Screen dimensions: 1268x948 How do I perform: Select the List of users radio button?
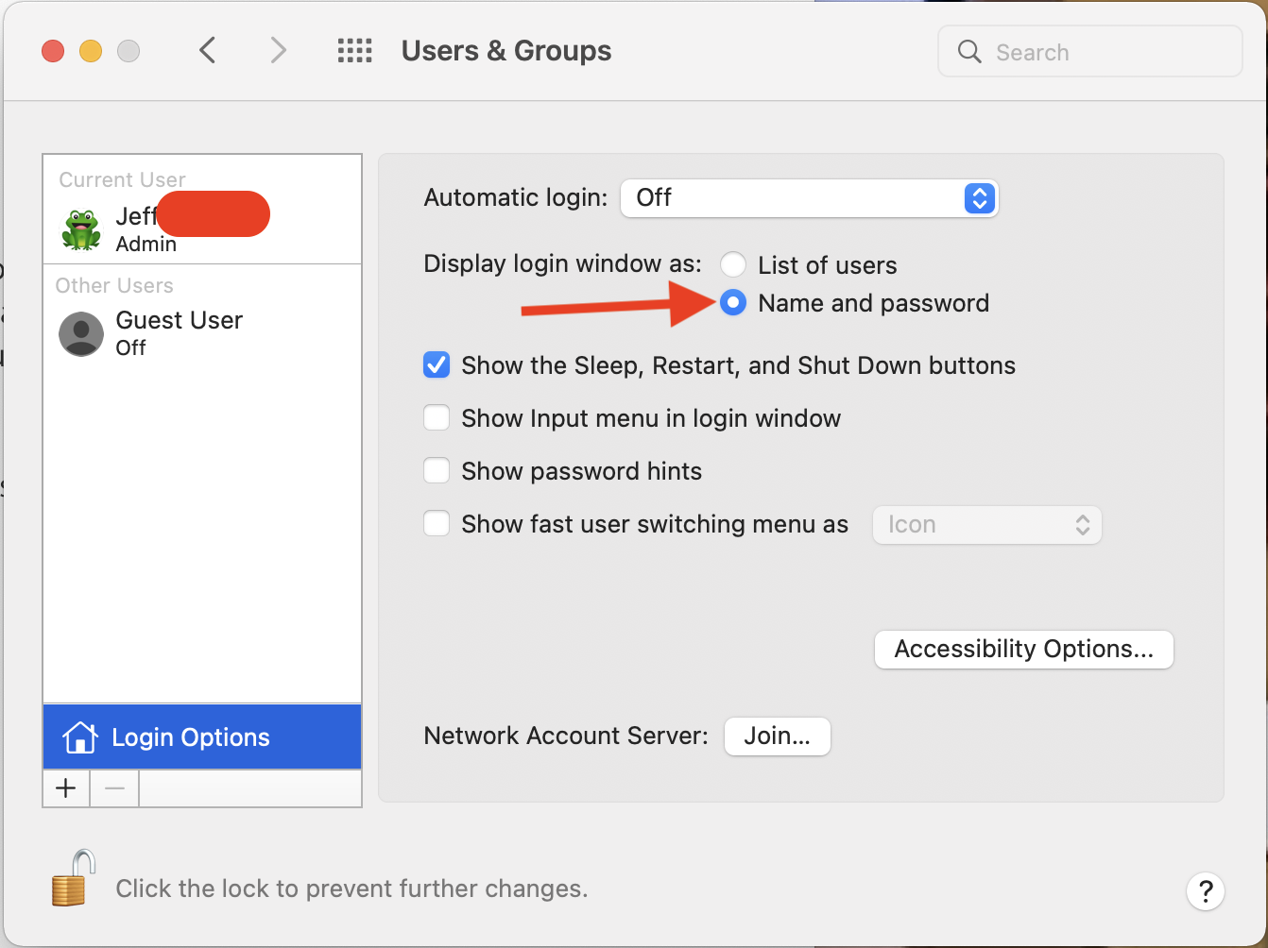733,264
